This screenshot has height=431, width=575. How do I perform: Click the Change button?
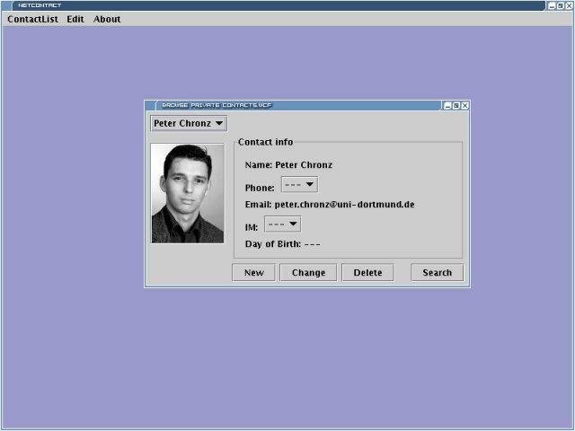[308, 273]
